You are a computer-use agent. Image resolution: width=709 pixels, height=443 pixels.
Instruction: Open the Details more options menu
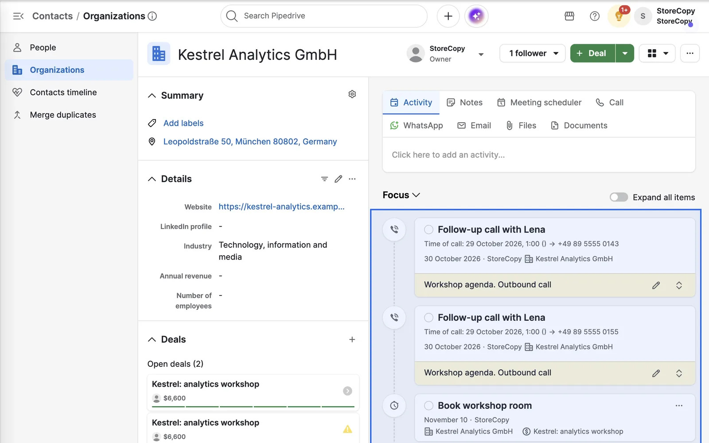tap(352, 179)
